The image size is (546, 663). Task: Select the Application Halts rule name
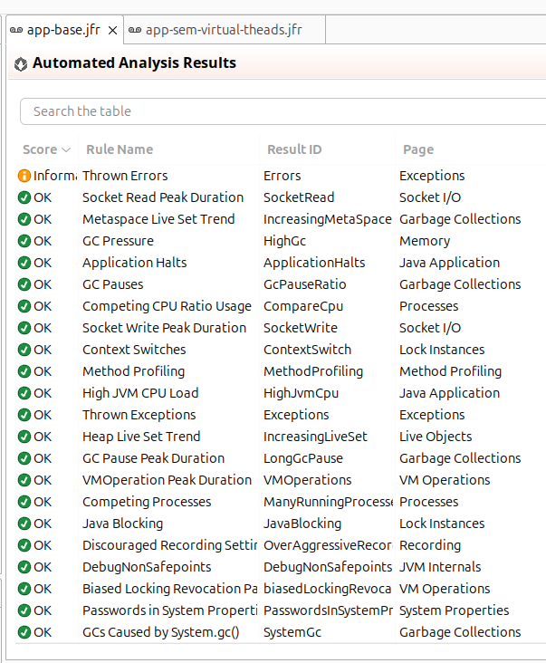coord(134,263)
